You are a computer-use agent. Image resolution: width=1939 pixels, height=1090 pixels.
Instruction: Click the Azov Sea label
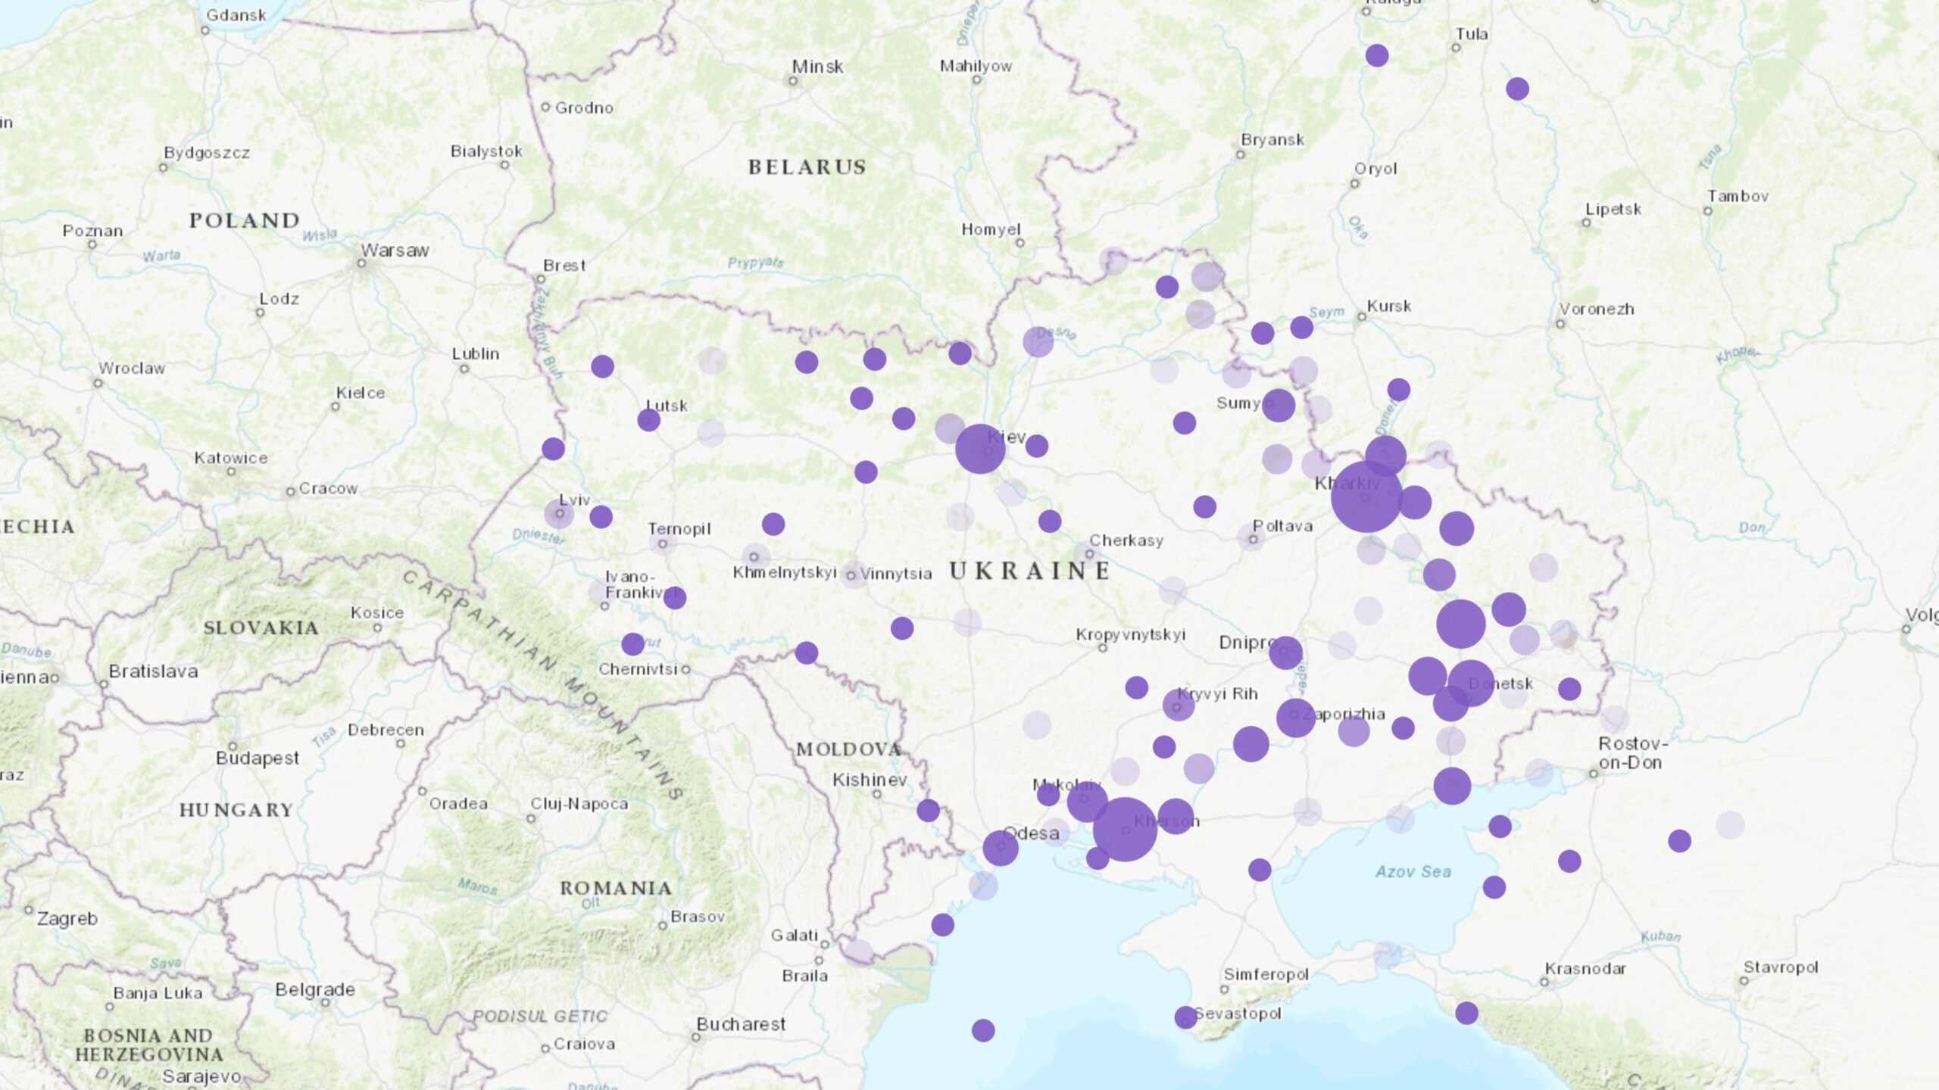pos(1413,872)
